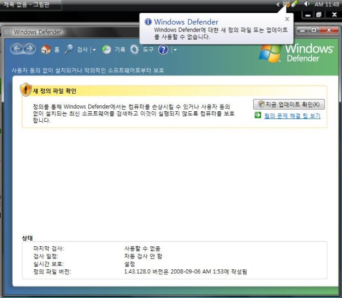
Task: Close the 그림판 background window
Action: pyautogui.click(x=334, y=15)
